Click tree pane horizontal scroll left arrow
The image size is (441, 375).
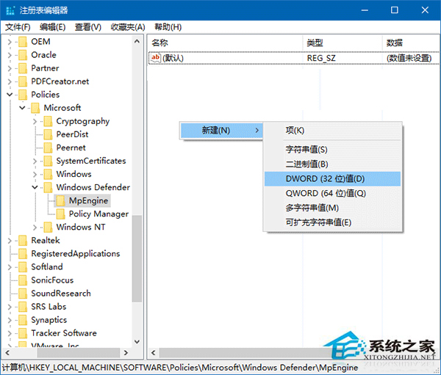coord(7,353)
